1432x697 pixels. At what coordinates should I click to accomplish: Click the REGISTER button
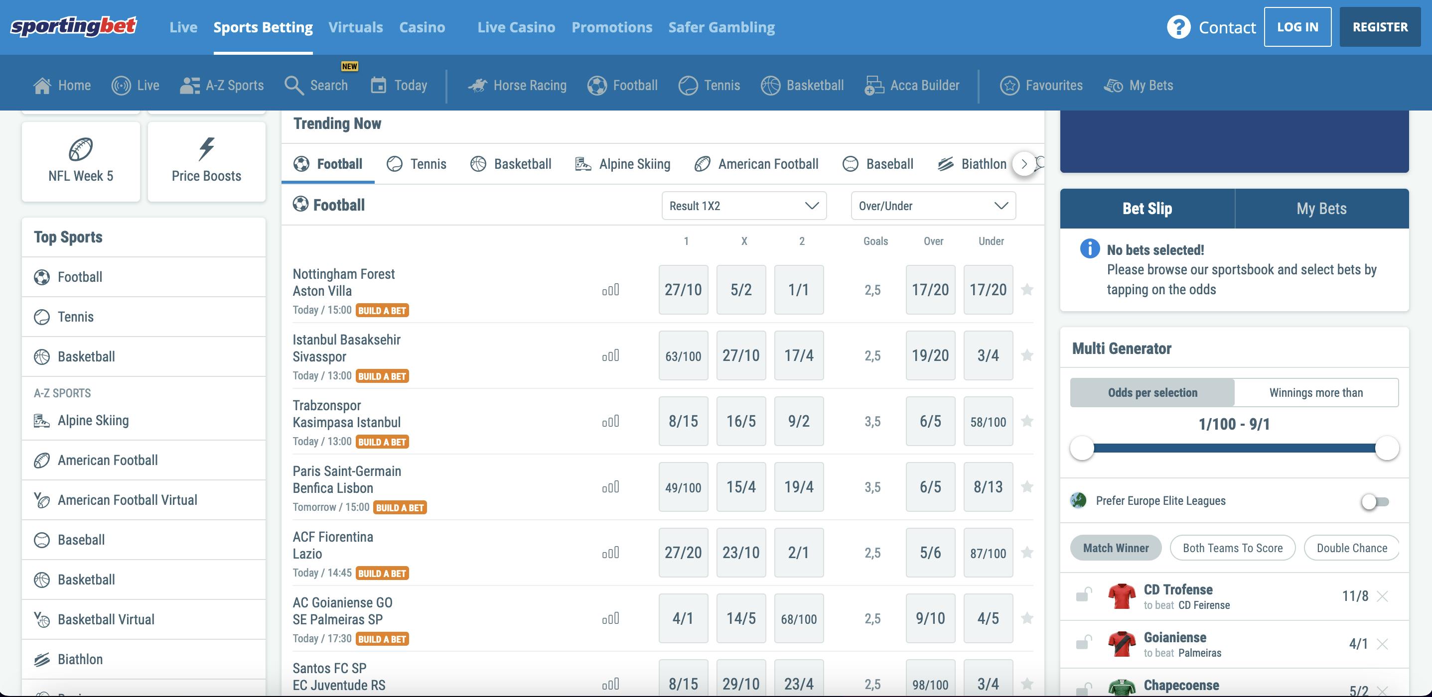(1380, 27)
